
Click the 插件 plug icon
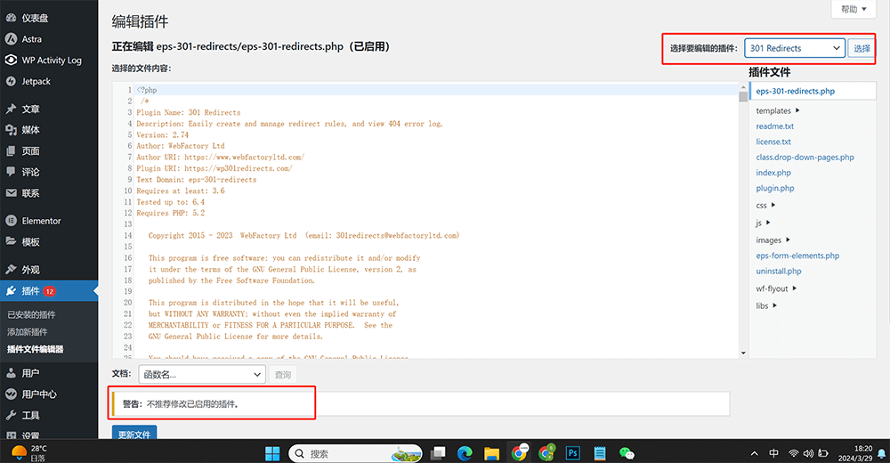[x=11, y=291]
